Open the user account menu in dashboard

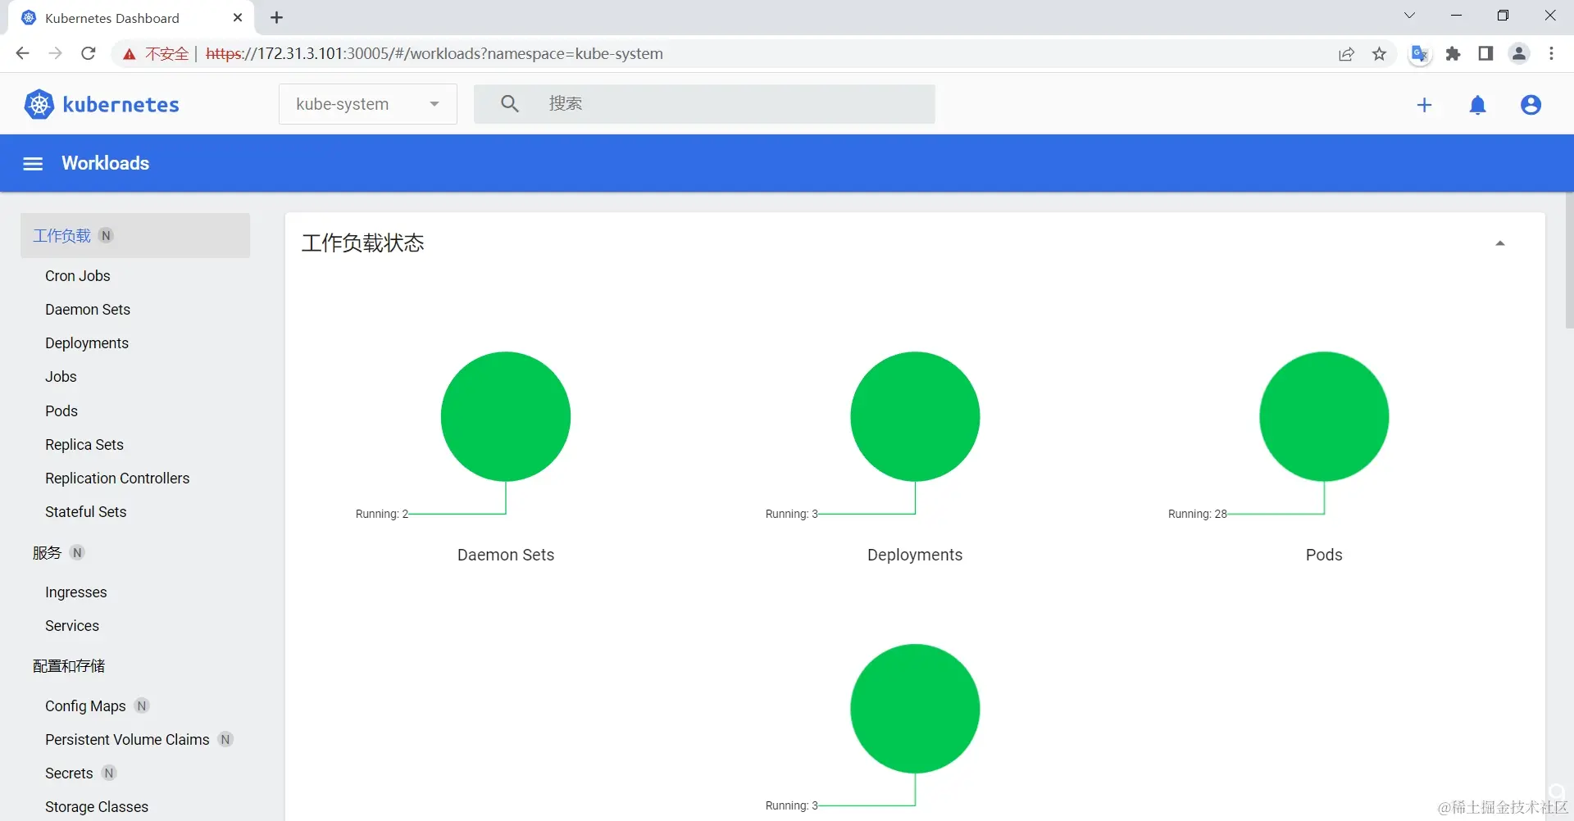(x=1531, y=105)
